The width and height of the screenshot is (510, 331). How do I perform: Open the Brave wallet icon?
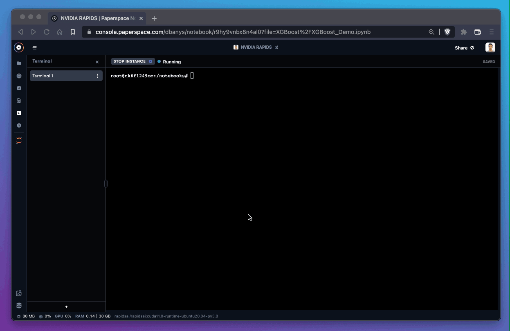tap(477, 32)
